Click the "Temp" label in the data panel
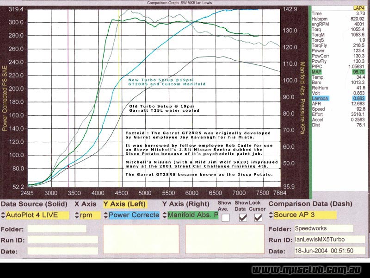 (x=317, y=77)
